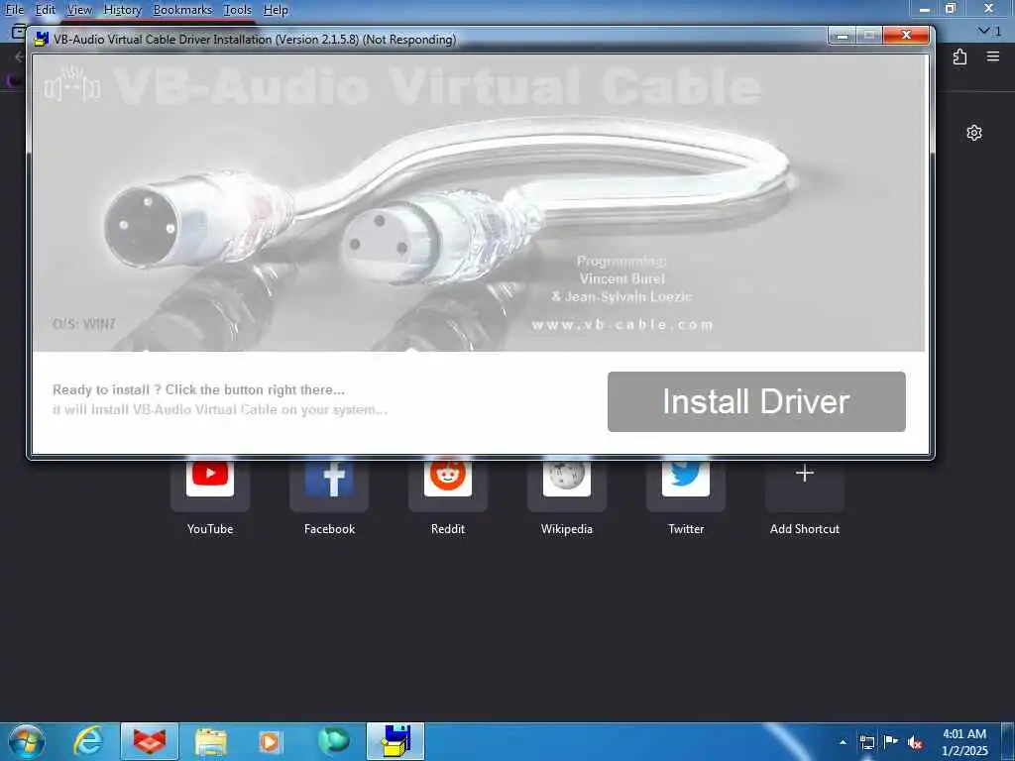
Task: Click the Add Shortcut plus tile
Action: coord(805,486)
